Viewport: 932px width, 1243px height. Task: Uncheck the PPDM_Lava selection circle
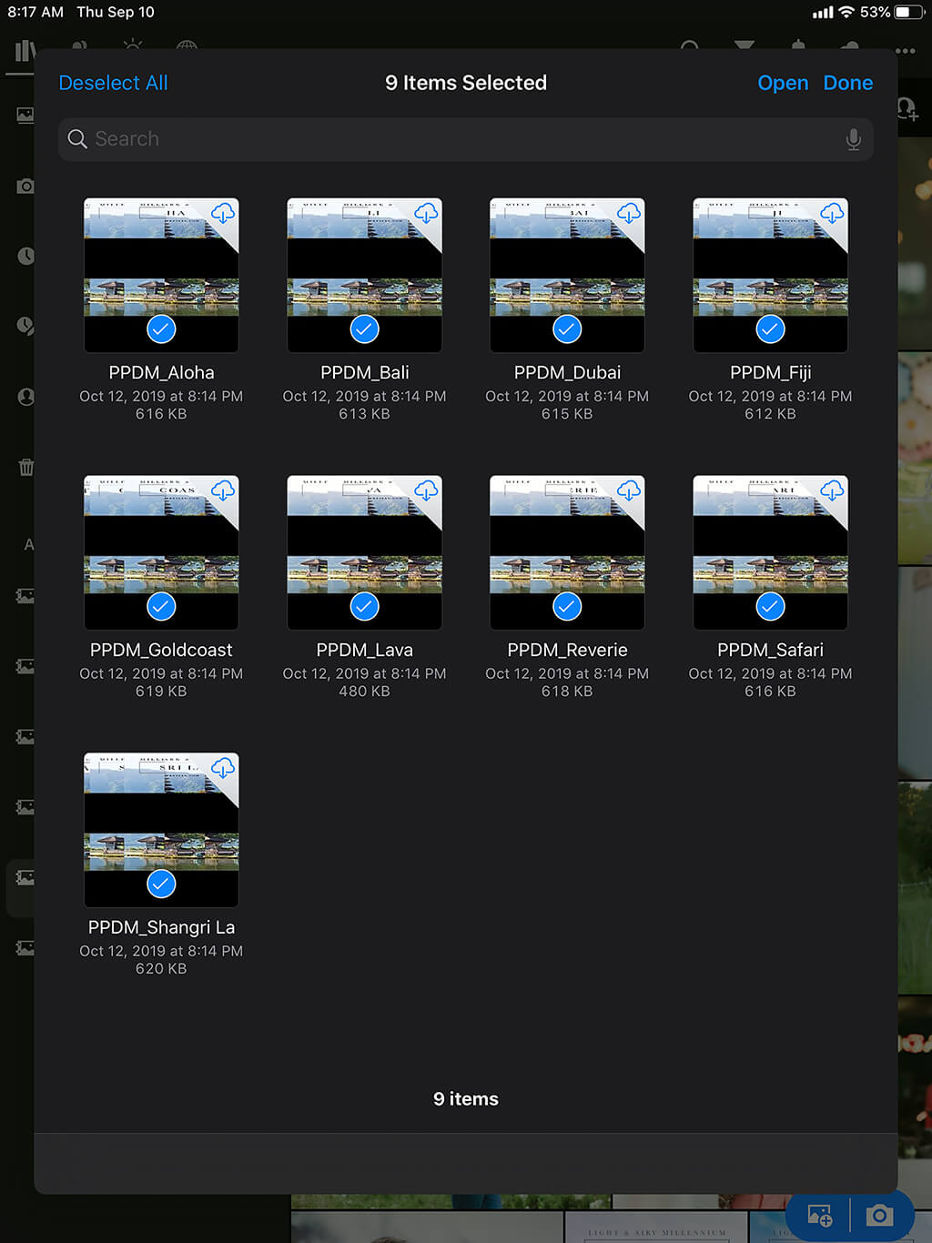pyautogui.click(x=363, y=606)
